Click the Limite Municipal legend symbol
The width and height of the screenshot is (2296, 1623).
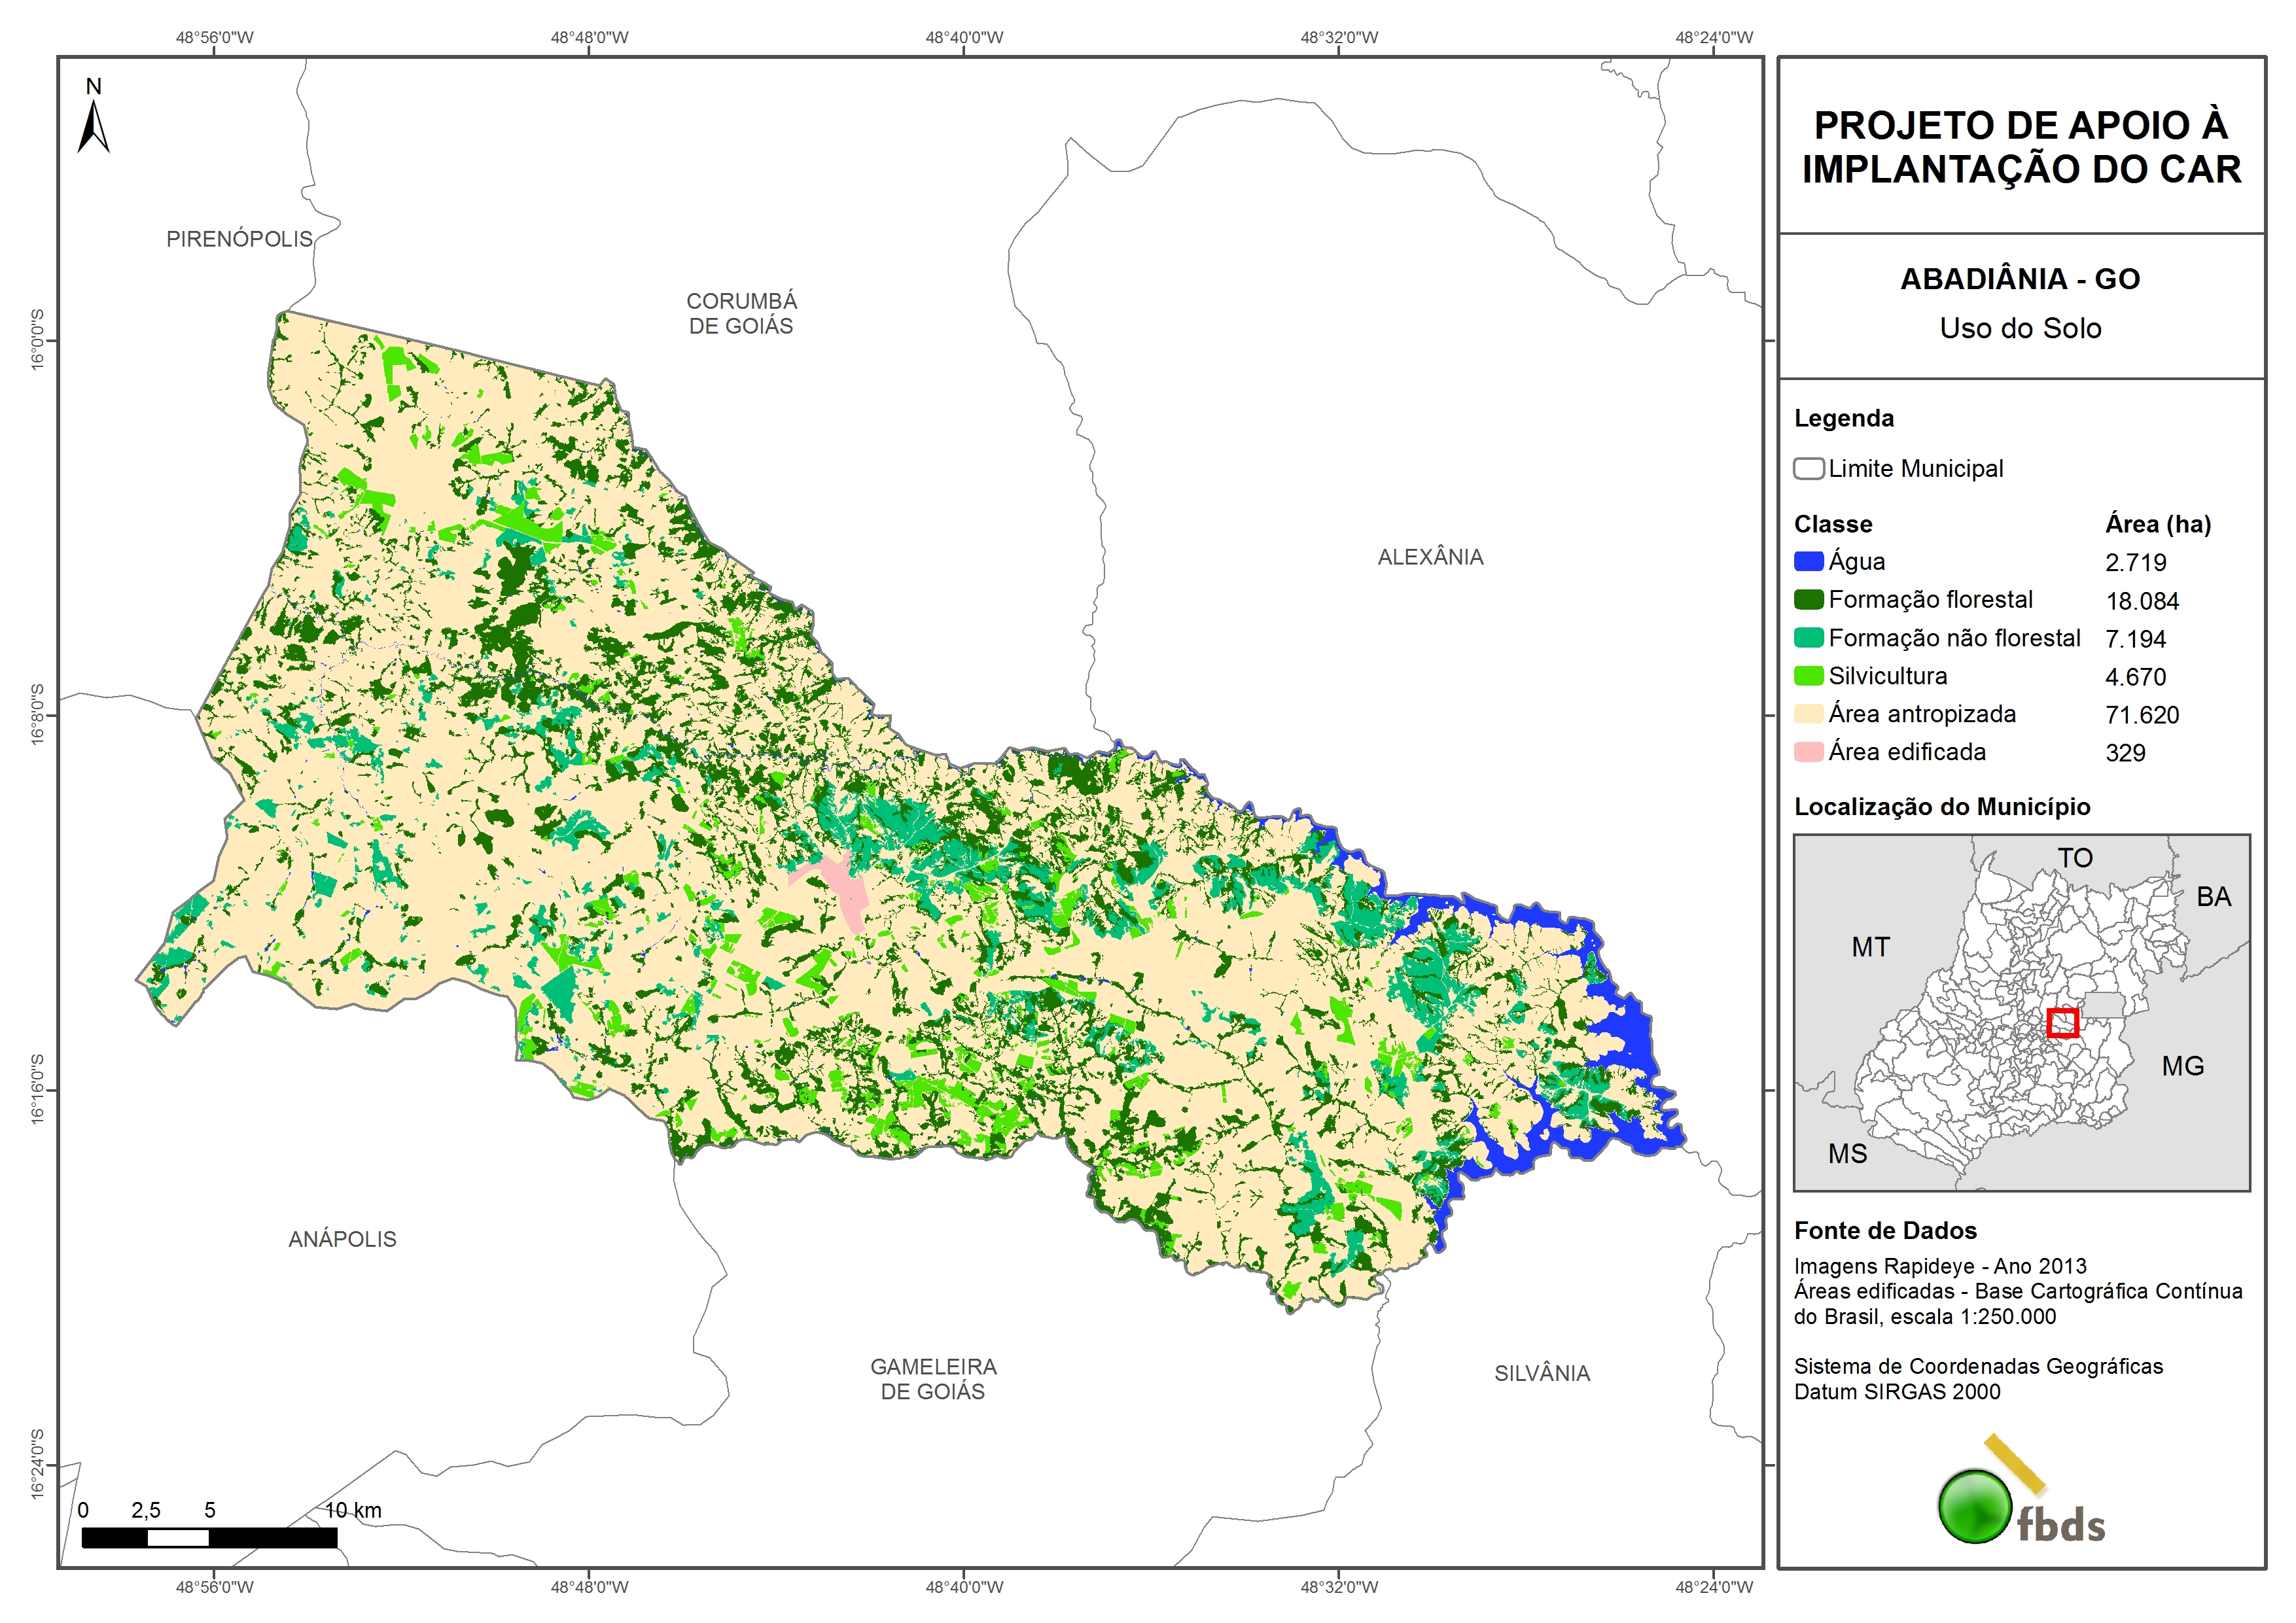1808,468
